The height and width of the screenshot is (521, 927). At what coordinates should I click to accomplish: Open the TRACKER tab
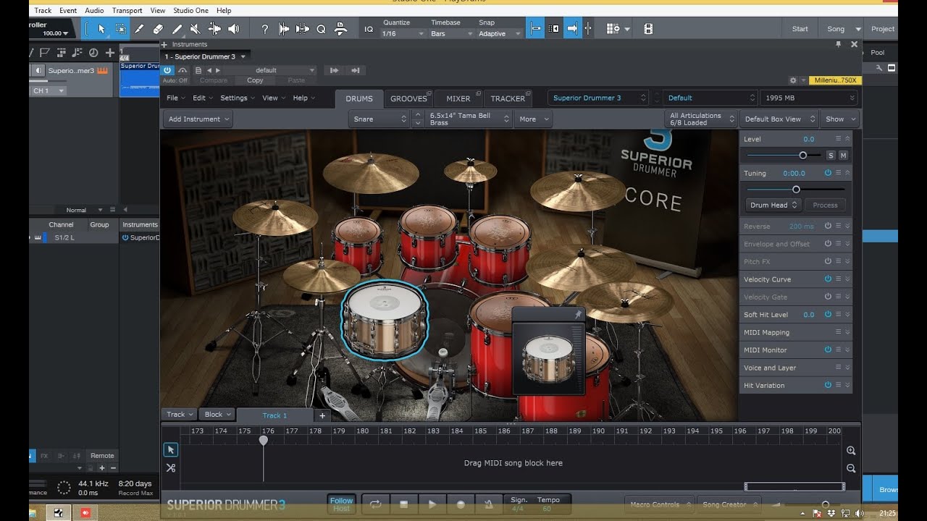pos(508,98)
